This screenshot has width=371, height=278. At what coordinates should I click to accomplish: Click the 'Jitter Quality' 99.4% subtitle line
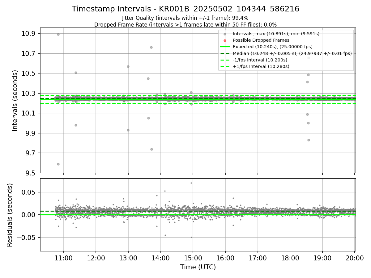(x=185, y=18)
